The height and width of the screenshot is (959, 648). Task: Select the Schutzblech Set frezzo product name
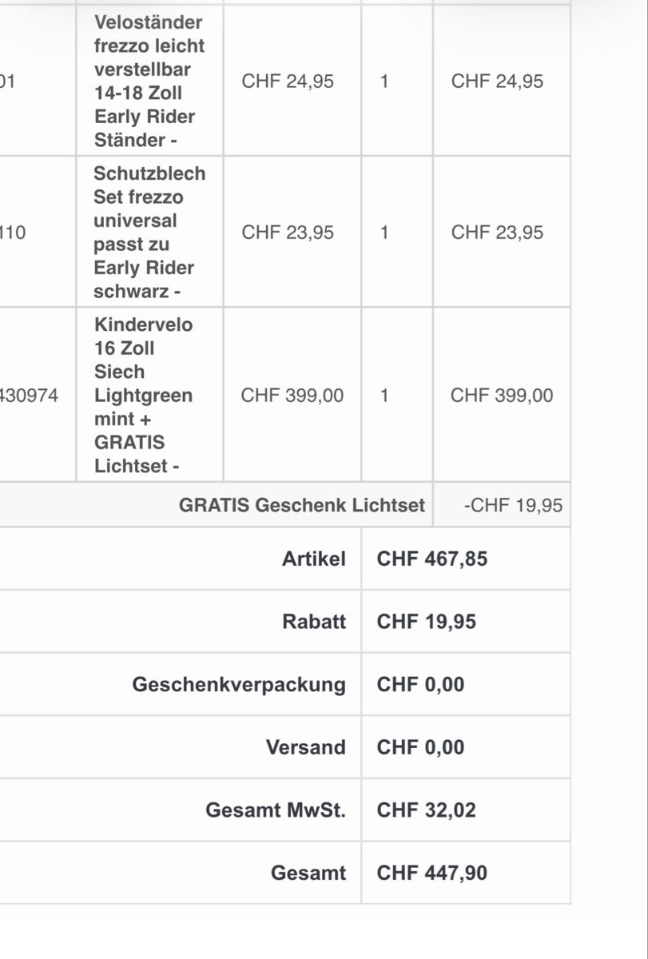149,232
